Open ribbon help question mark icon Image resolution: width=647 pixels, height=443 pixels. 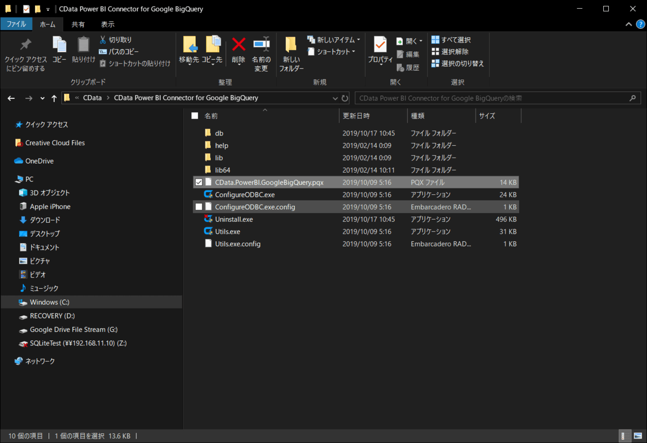click(639, 24)
